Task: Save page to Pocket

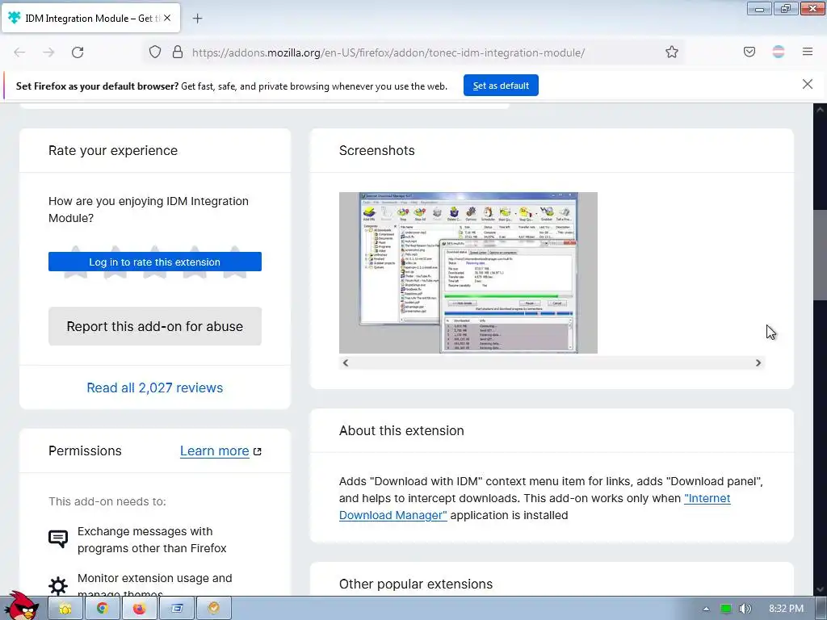Action: point(749,52)
